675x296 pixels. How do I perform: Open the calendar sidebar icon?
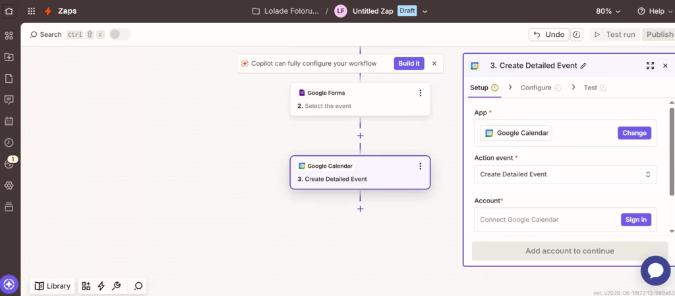(9, 121)
